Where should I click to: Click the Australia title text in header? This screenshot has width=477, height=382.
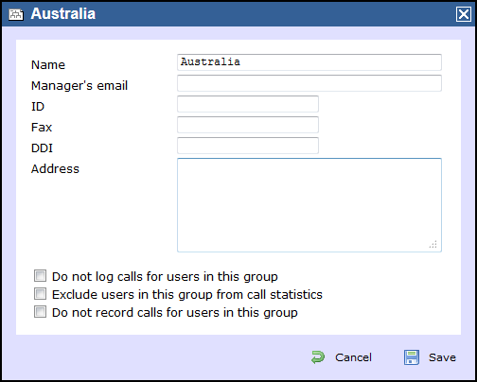pyautogui.click(x=63, y=14)
